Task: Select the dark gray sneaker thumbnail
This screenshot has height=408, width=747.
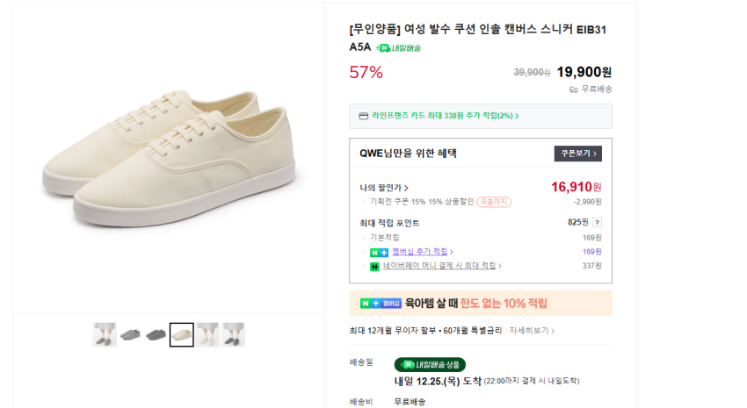Action: [x=156, y=334]
